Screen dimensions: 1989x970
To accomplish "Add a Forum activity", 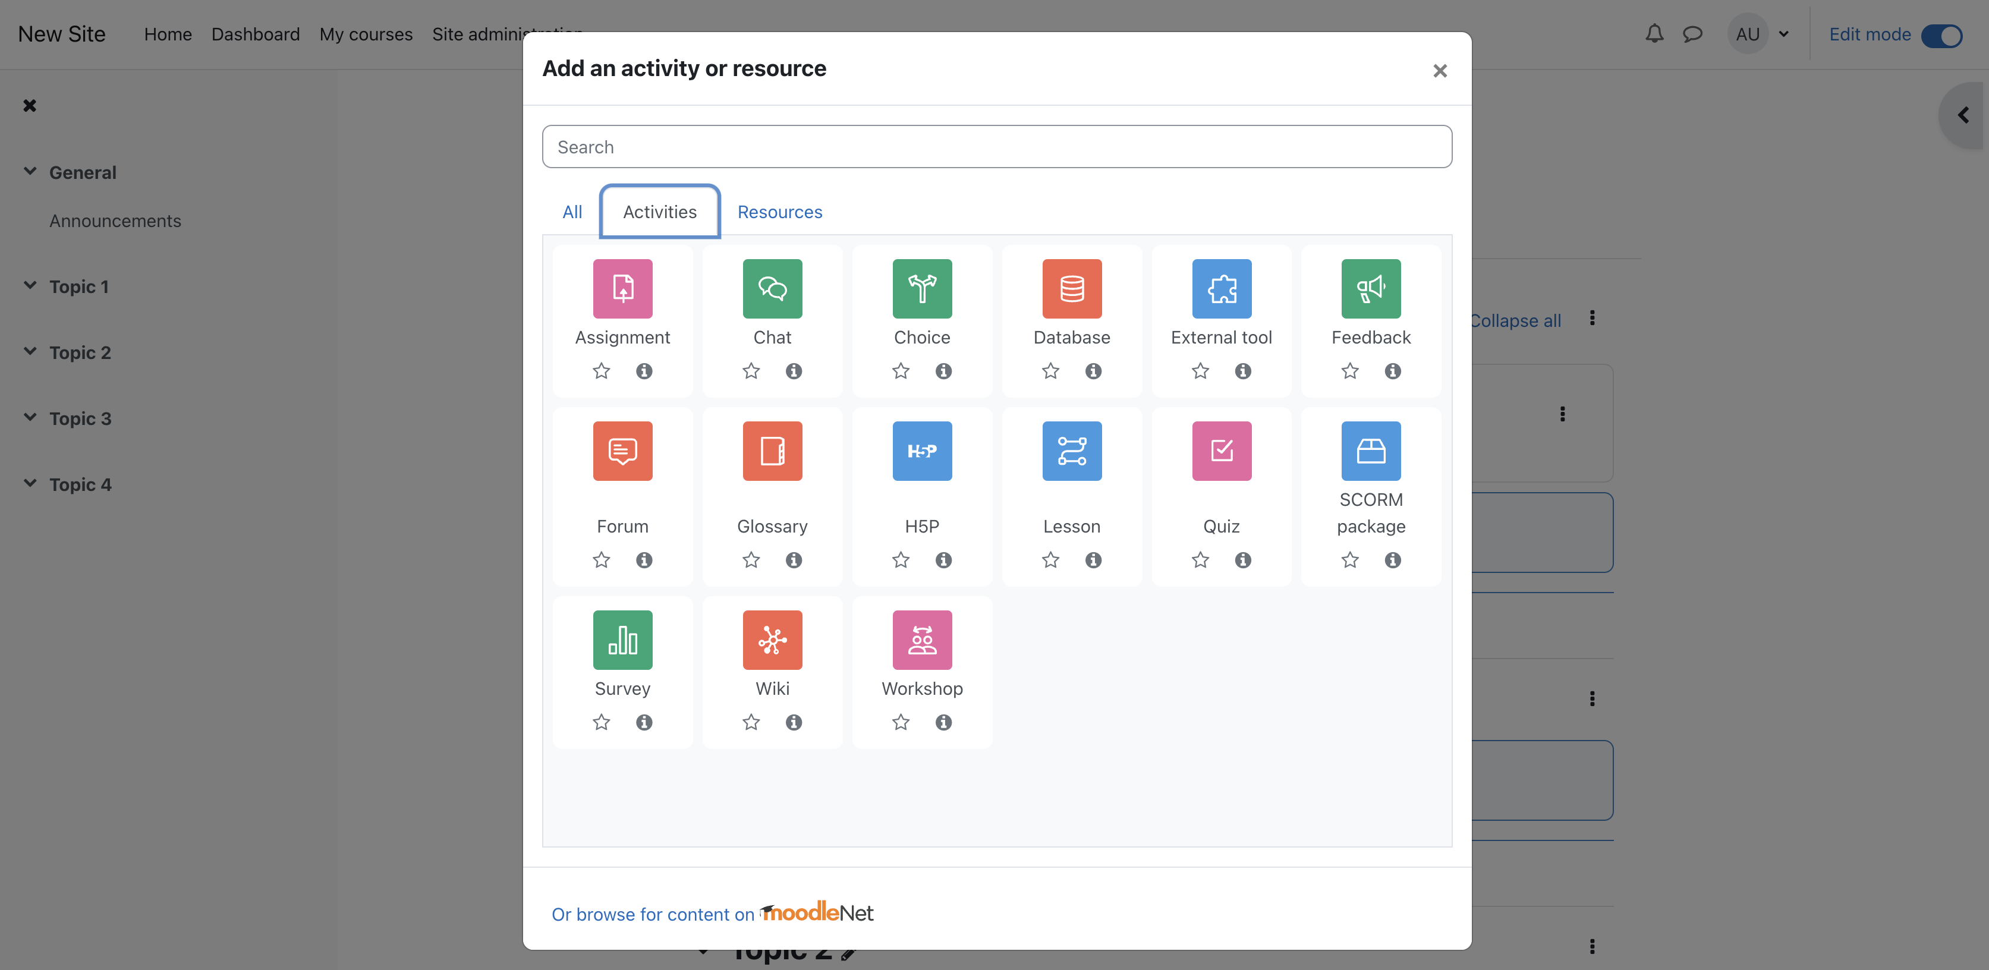I will click(x=622, y=451).
